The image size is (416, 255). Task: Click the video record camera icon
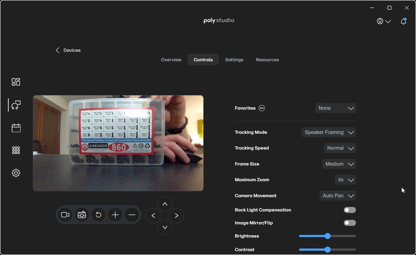[x=65, y=215]
